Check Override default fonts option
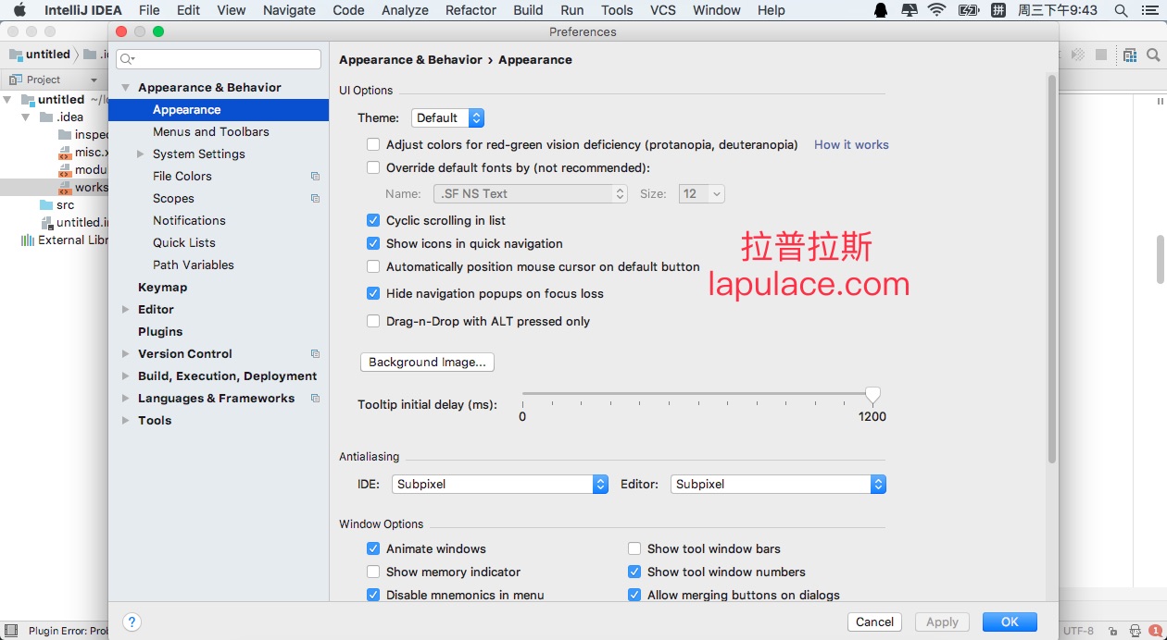This screenshot has width=1167, height=640. point(373,167)
